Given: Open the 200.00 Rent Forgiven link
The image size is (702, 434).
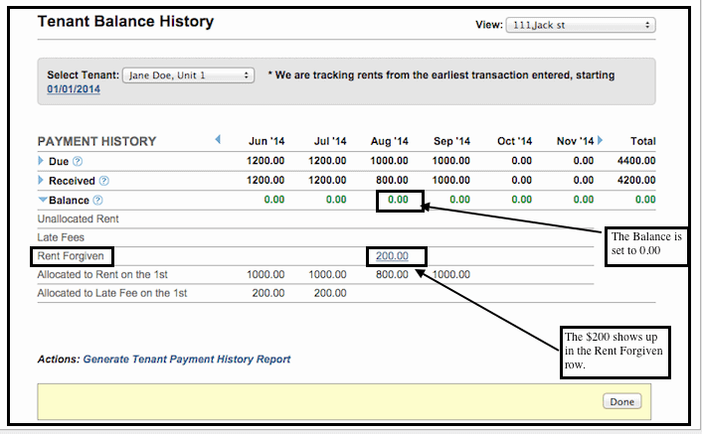Looking at the screenshot, I should point(392,256).
